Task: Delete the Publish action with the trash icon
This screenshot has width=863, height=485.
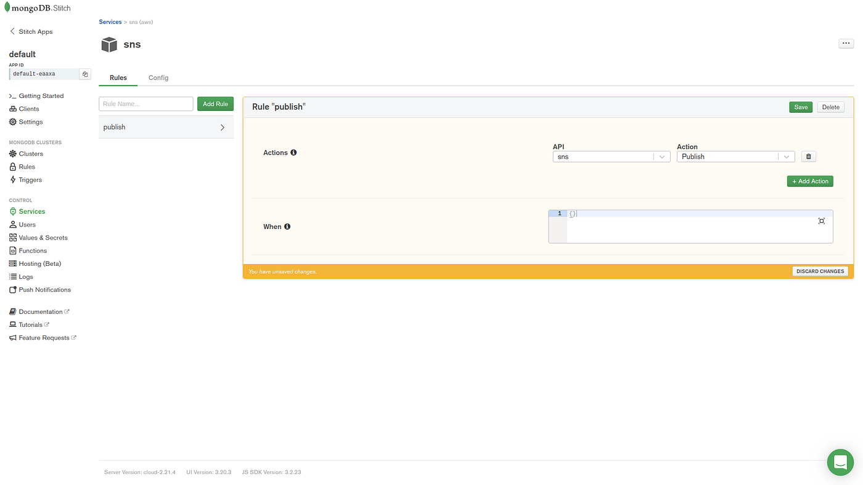Action: [x=808, y=156]
